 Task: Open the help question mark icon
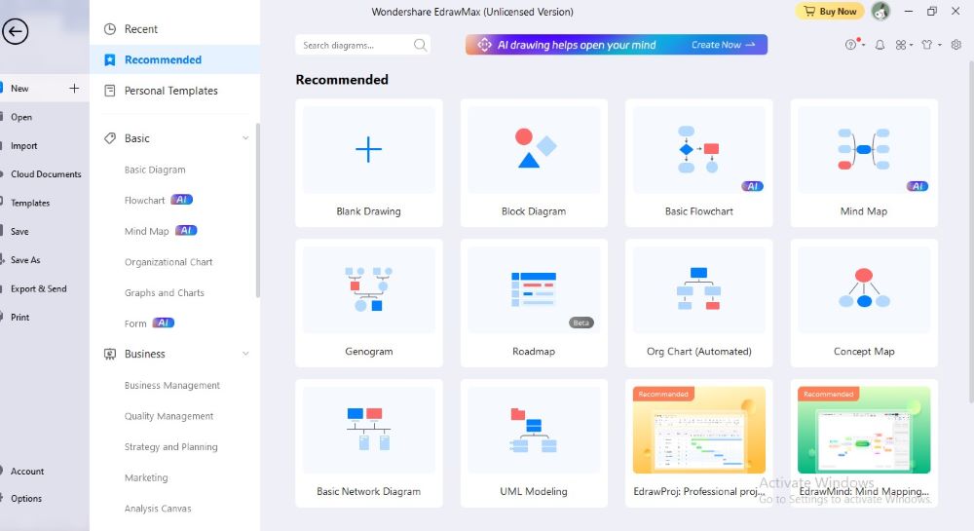[x=850, y=45]
